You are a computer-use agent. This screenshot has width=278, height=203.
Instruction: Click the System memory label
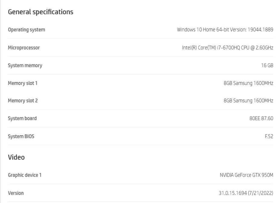coord(25,65)
